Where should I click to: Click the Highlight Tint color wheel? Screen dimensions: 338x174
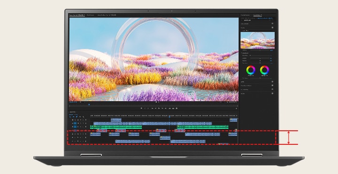[264, 70]
